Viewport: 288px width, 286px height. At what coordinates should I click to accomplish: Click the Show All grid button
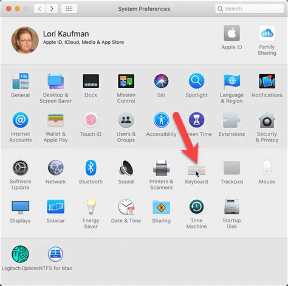[x=69, y=9]
